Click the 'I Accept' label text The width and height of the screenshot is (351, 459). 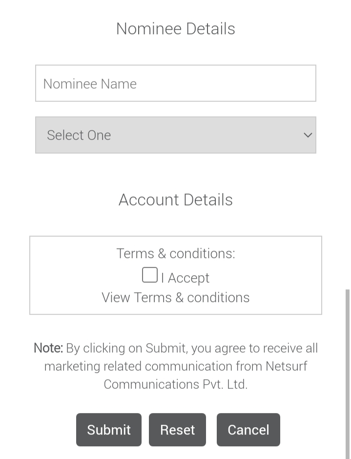pyautogui.click(x=186, y=278)
